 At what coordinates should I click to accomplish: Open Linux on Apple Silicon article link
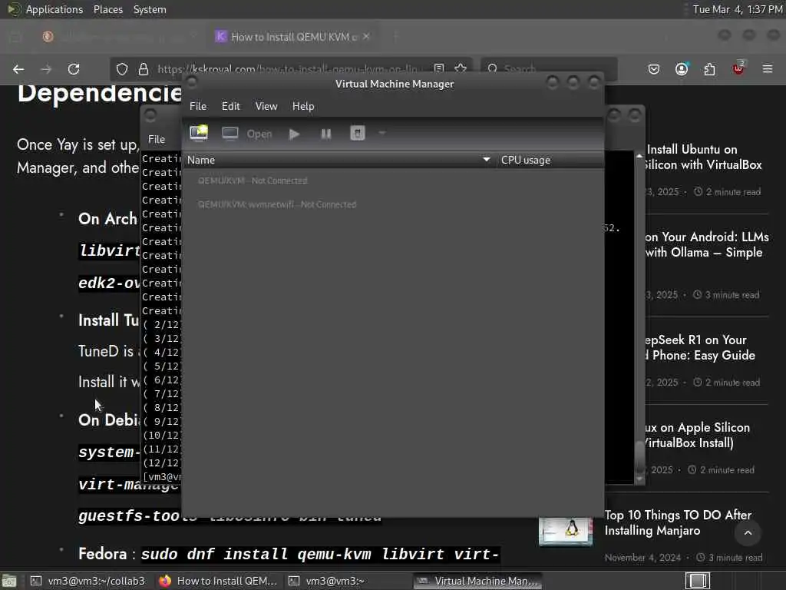(x=697, y=435)
